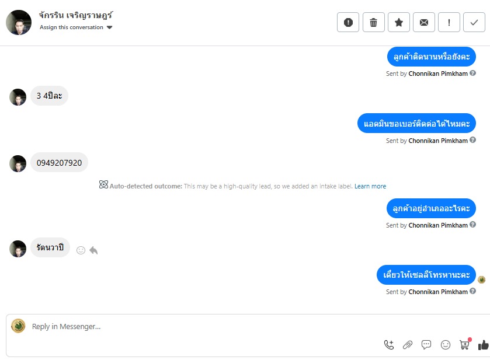Open the customer profile photo in the header

[x=19, y=23]
